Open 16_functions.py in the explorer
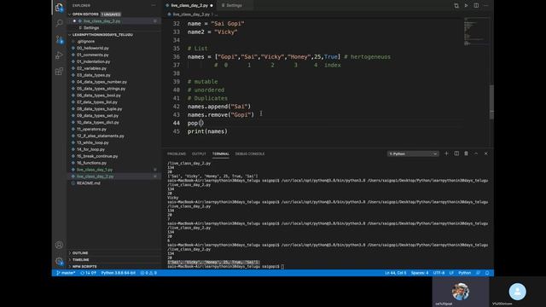This screenshot has width=546, height=307. tap(91, 163)
